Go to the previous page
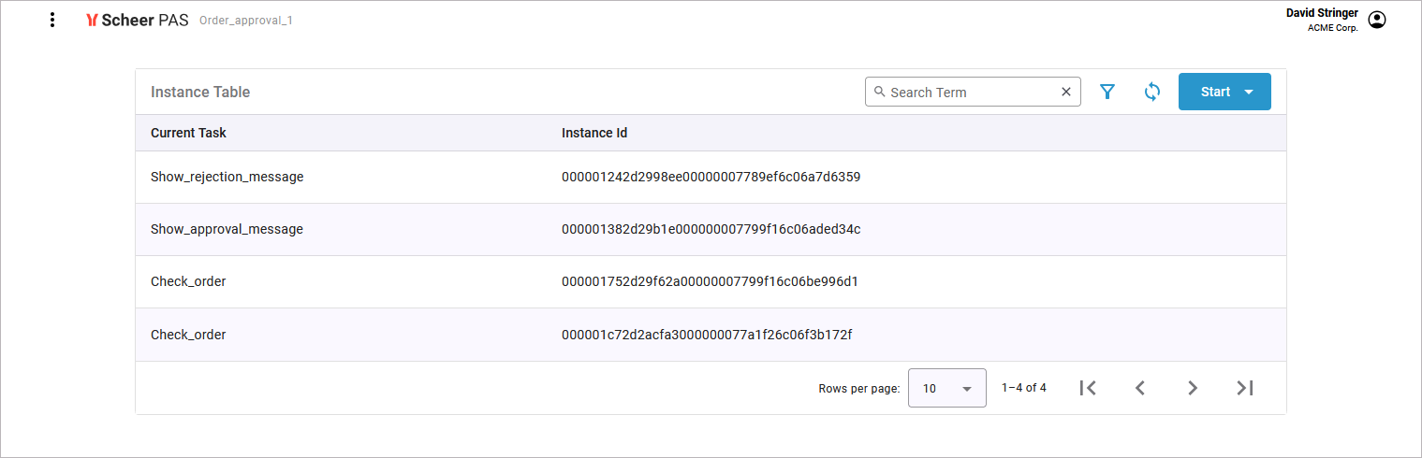 (1140, 388)
